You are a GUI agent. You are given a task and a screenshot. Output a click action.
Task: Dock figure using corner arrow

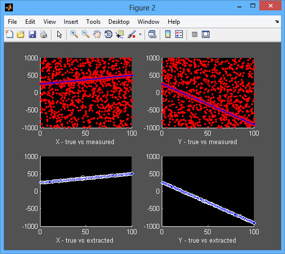coord(277,21)
